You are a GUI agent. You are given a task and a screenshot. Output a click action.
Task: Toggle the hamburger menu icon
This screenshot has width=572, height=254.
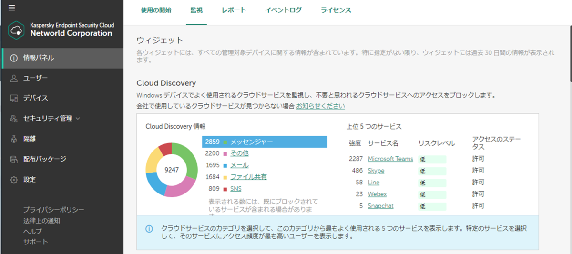[x=12, y=8]
